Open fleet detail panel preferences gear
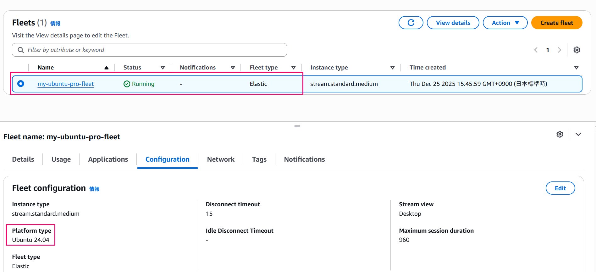 (x=560, y=134)
